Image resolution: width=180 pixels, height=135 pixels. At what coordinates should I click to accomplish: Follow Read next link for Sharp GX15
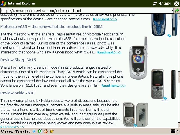point(114,85)
